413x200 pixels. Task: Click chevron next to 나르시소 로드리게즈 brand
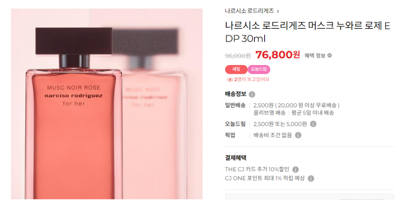click(x=278, y=11)
